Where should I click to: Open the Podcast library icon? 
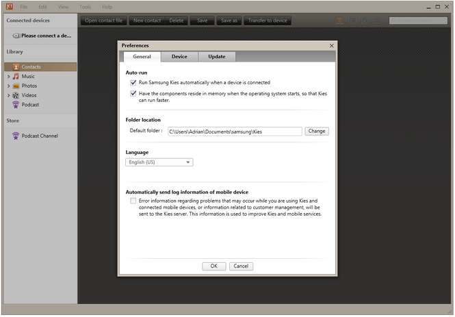tap(16, 105)
